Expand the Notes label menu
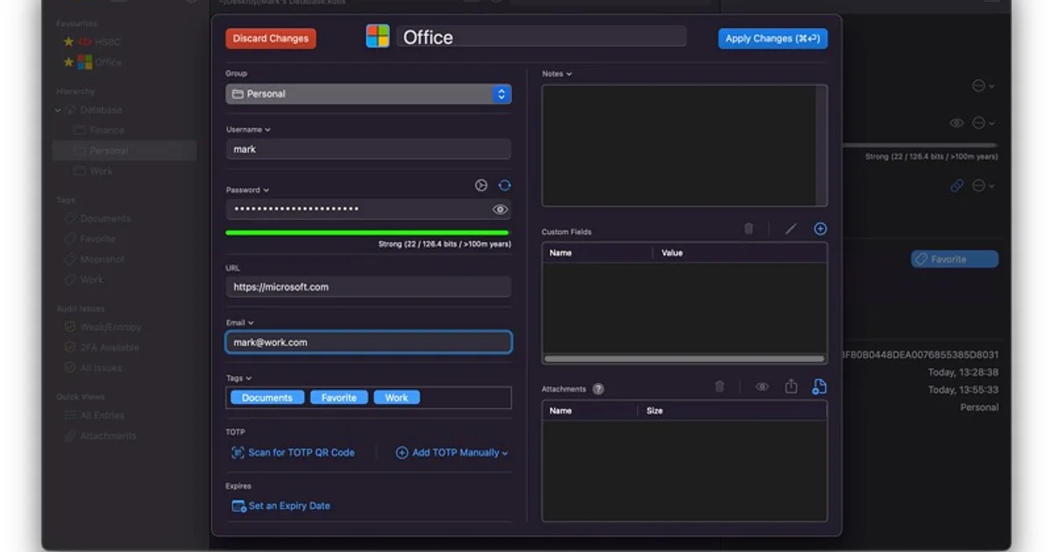Viewport: 1052px width, 552px height. coord(557,74)
